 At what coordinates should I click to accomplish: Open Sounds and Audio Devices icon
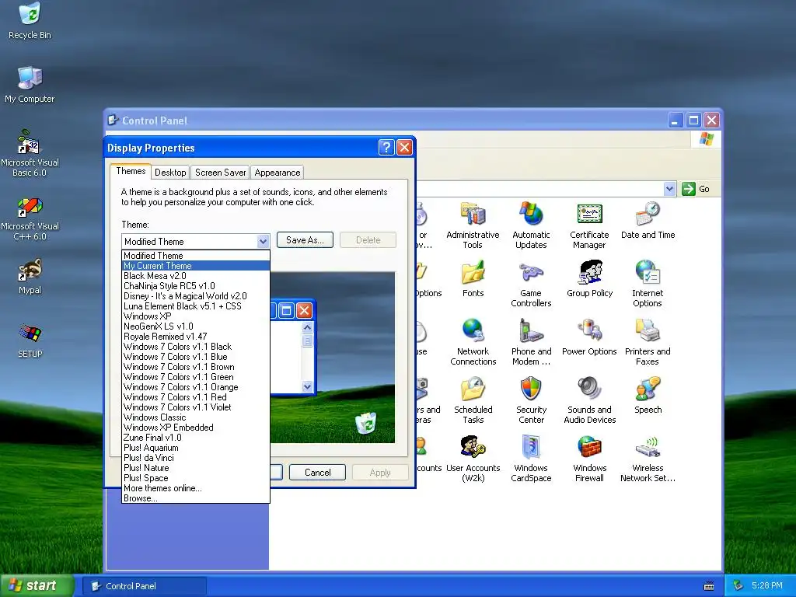point(589,400)
